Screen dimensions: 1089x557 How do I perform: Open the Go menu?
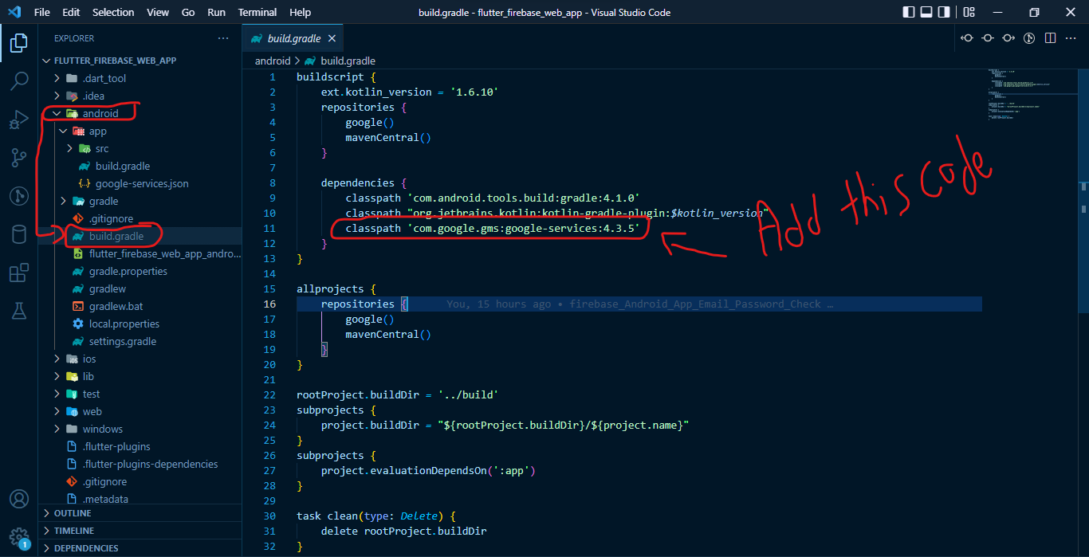coord(188,12)
